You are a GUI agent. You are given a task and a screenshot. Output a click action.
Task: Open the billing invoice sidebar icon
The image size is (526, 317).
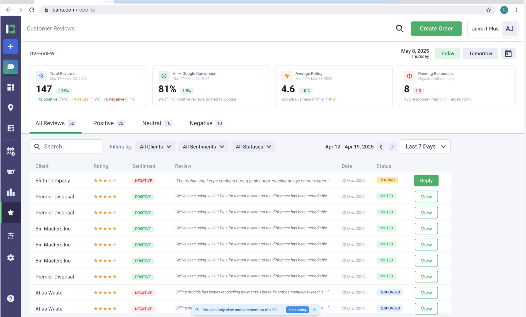tap(11, 128)
